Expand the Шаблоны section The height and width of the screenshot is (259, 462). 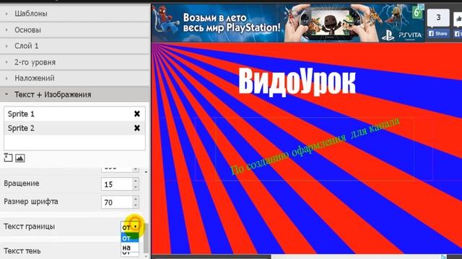(x=75, y=14)
